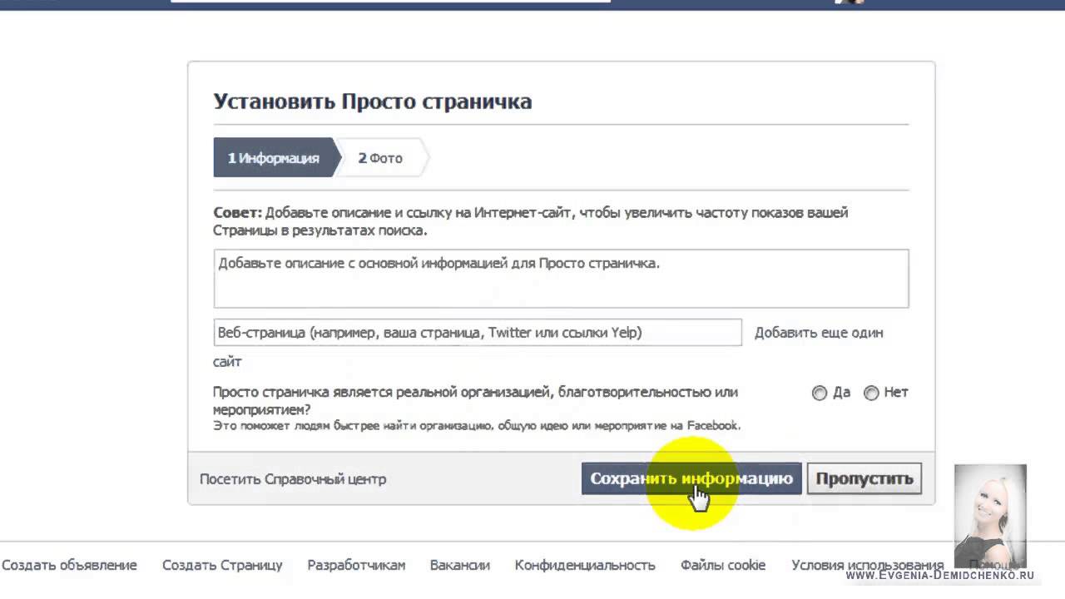The width and height of the screenshot is (1065, 599).
Task: Click the 'Установить Просто страничка' heading
Action: pos(373,101)
